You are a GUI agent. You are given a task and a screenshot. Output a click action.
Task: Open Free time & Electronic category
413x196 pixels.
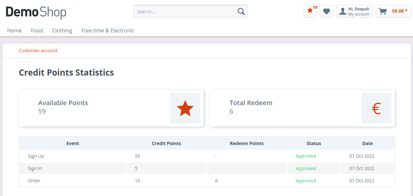coord(108,31)
